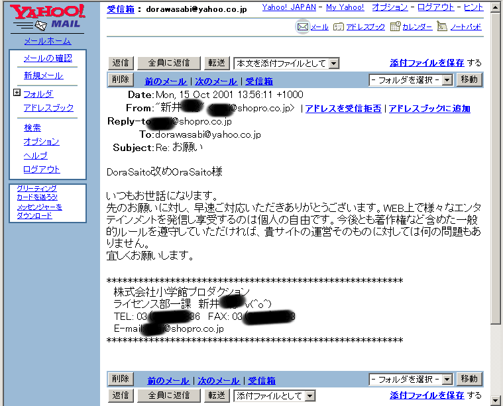This screenshot has width=503, height=406.
Task: Open オプション link in sidebar
Action: pos(41,142)
